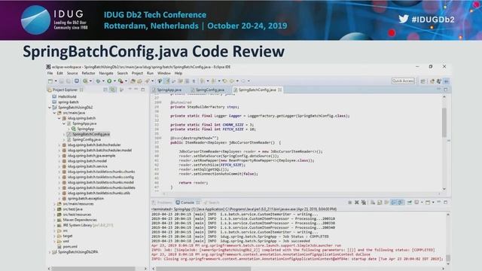
Task: Collapse the idug.spring.batch package node
Action: [x=59, y=118]
